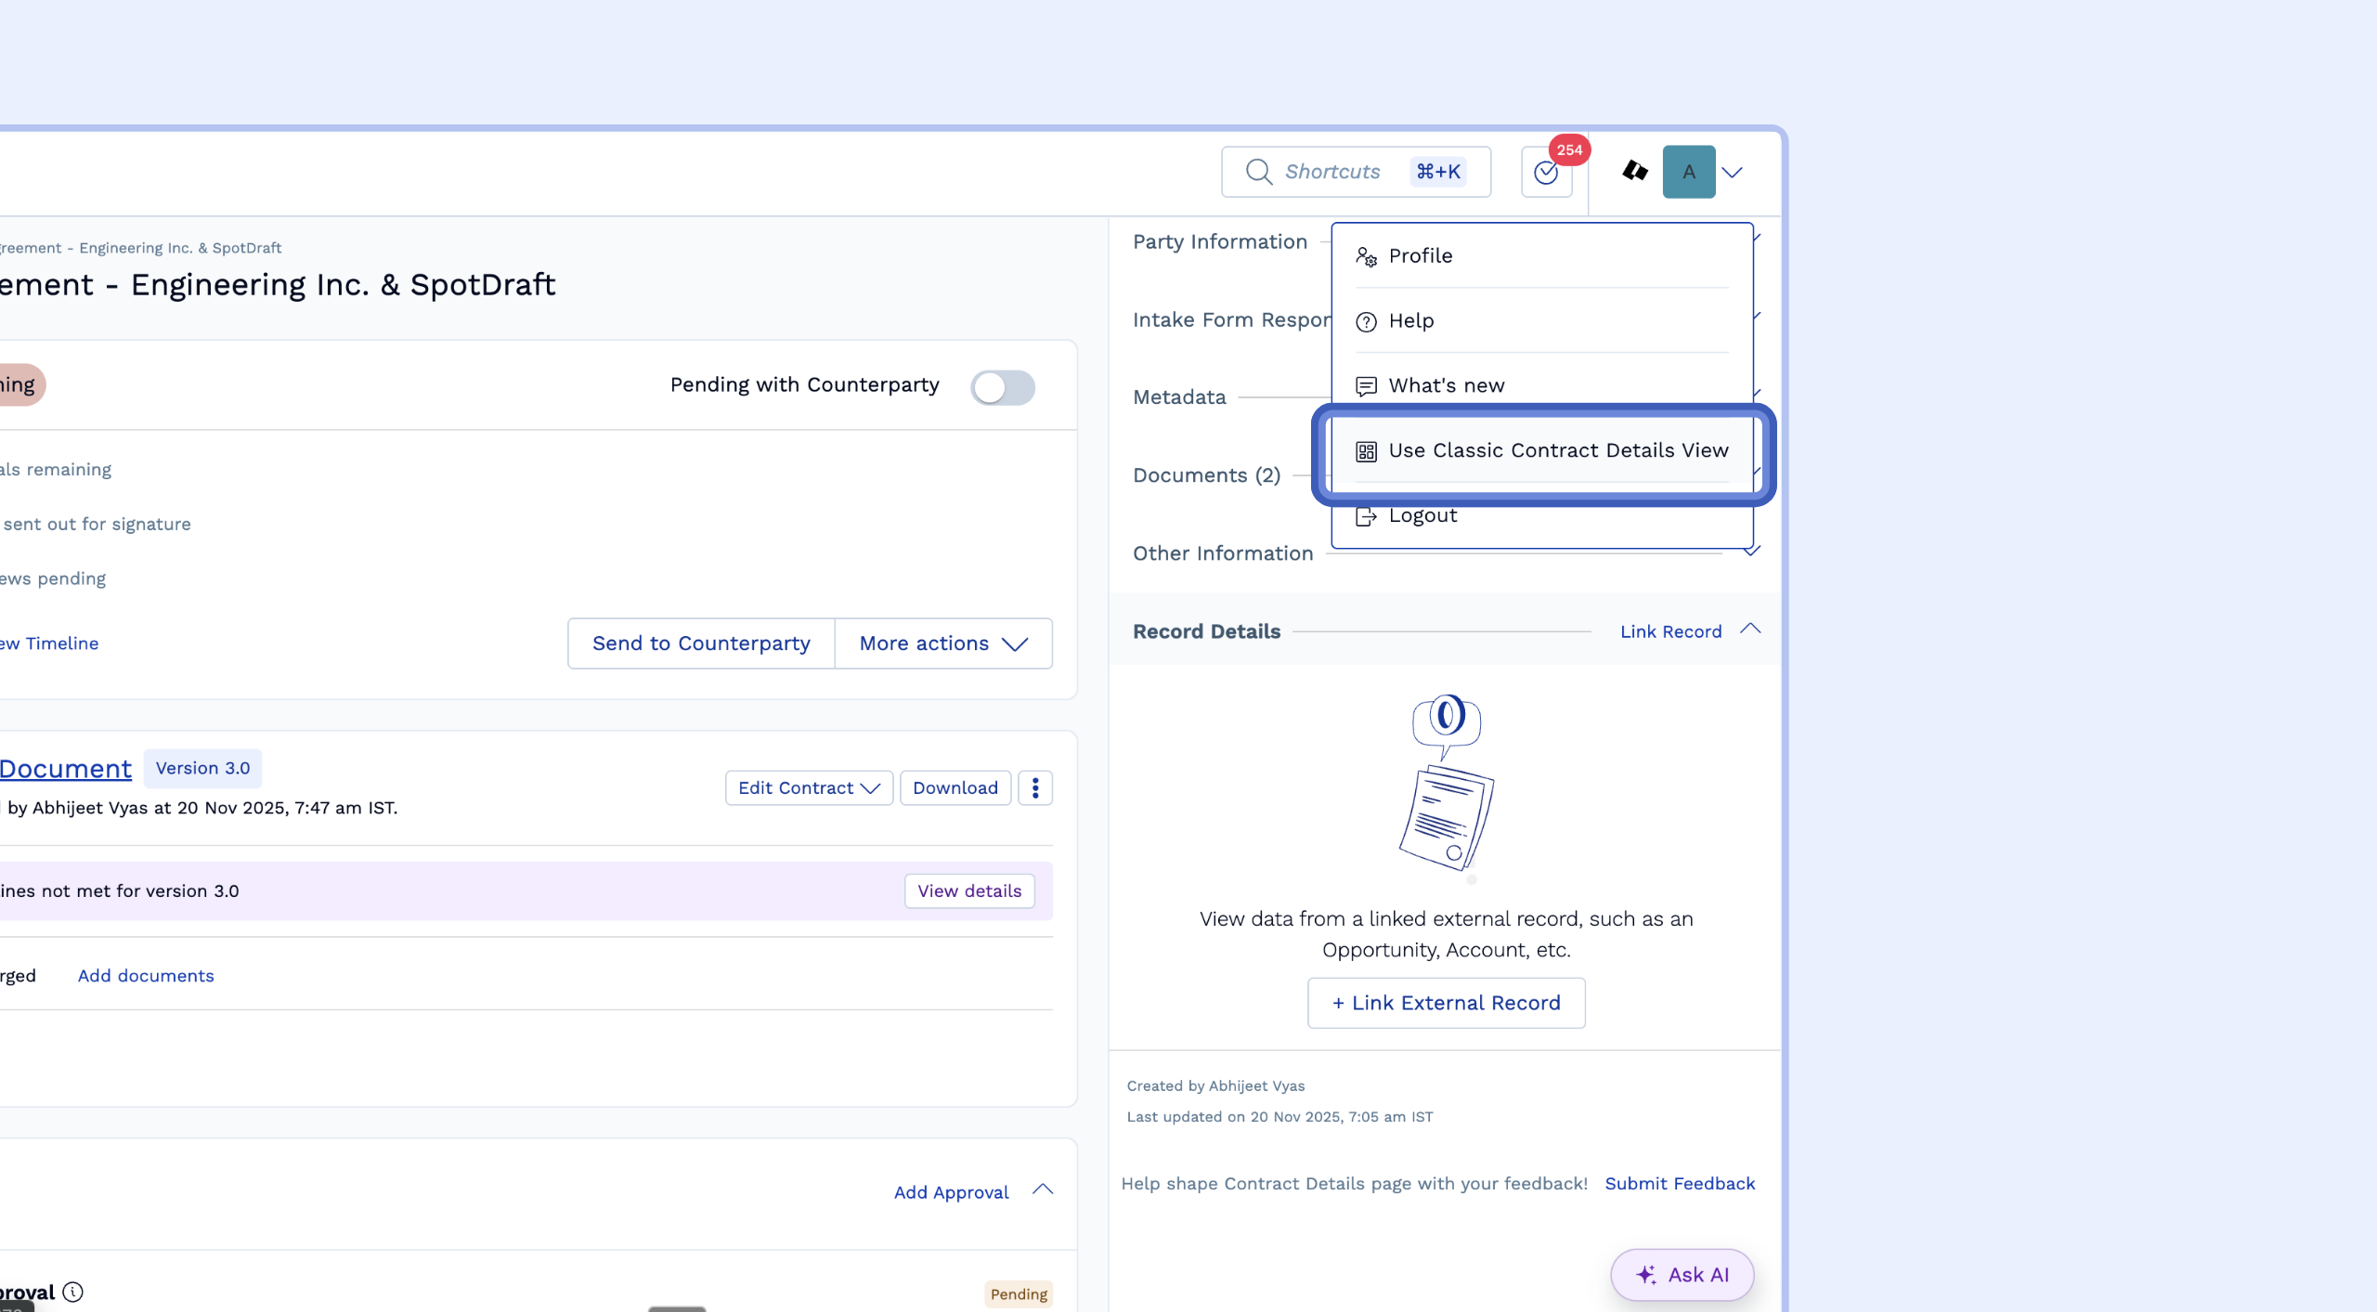
Task: Click the Ask AI sparkle button
Action: click(x=1682, y=1274)
